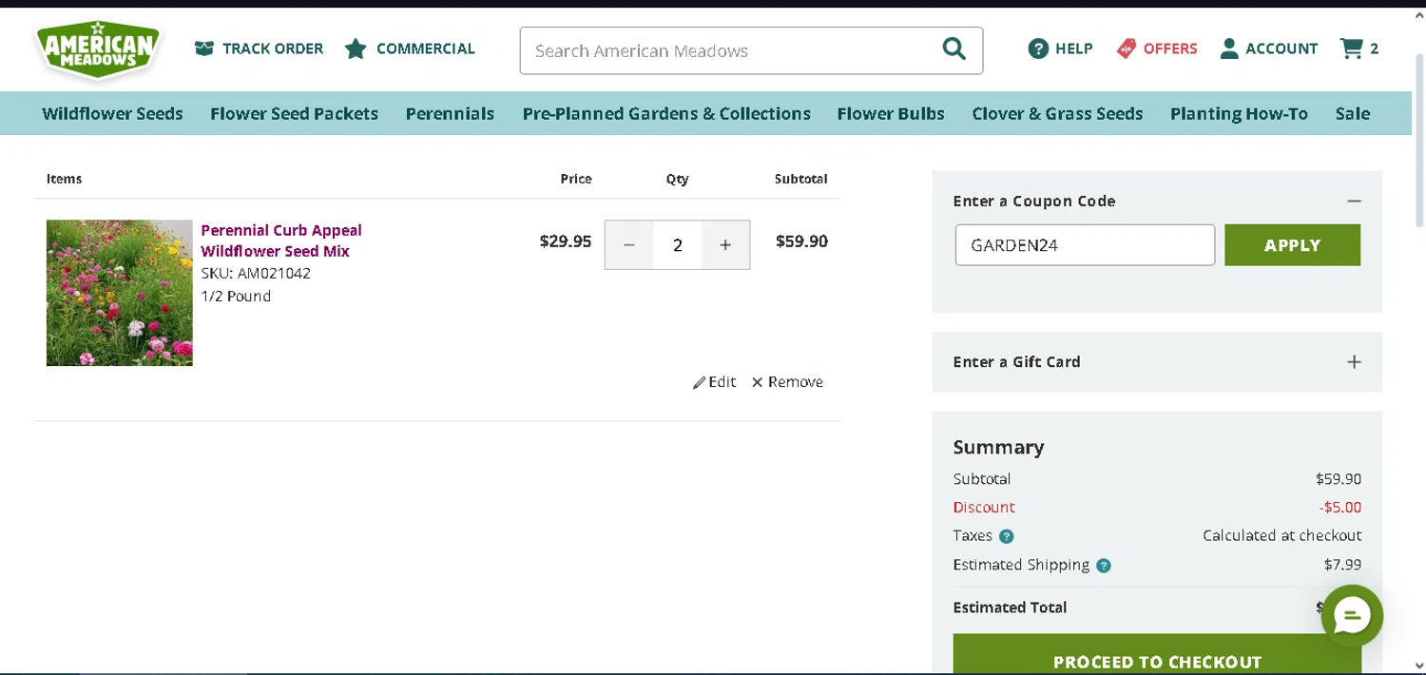
Task: Decrease quantity with the minus button
Action: click(x=629, y=245)
